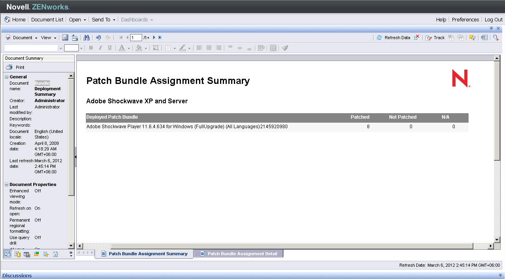
Task: Click the Deployed Patch Bundle column header
Action: pos(112,117)
